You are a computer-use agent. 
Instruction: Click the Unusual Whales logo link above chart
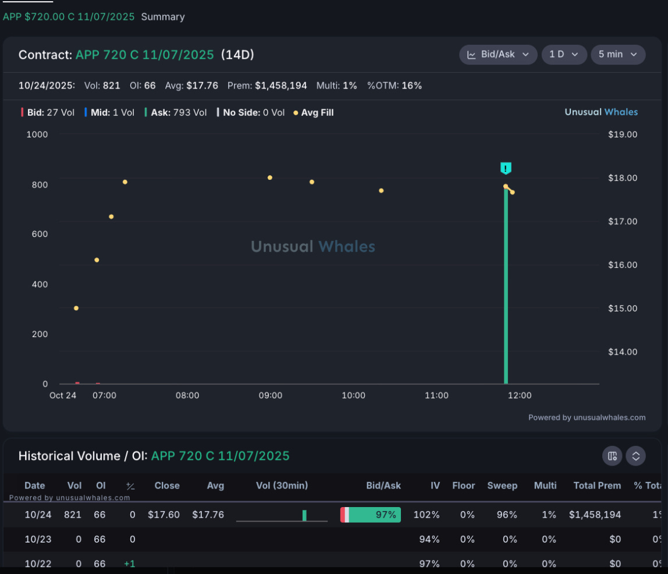pyautogui.click(x=601, y=112)
